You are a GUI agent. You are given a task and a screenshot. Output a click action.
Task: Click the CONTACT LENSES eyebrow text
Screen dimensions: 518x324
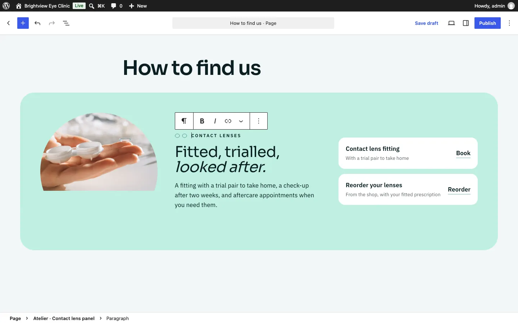(216, 136)
